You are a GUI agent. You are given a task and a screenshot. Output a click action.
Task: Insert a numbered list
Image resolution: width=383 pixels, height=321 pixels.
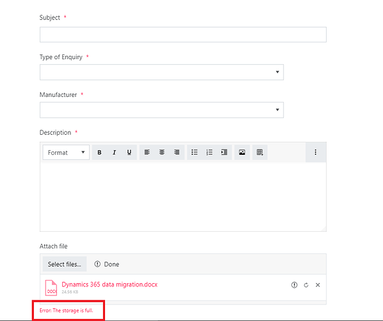click(209, 152)
